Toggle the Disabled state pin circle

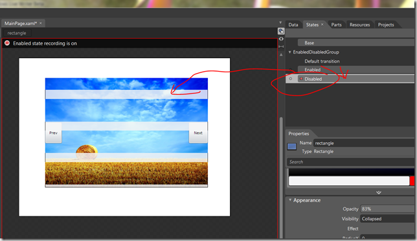point(290,79)
